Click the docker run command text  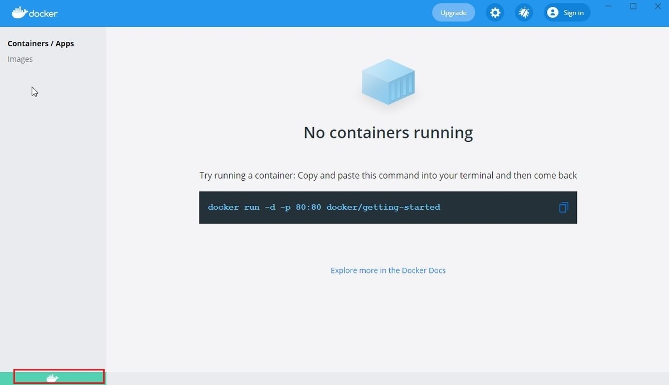pyautogui.click(x=324, y=207)
